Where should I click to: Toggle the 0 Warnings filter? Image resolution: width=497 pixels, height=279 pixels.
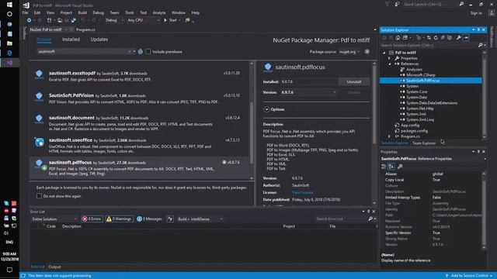click(x=119, y=219)
